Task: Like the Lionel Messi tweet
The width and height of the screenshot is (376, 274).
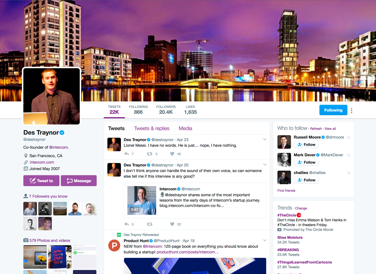Action: pyautogui.click(x=172, y=154)
